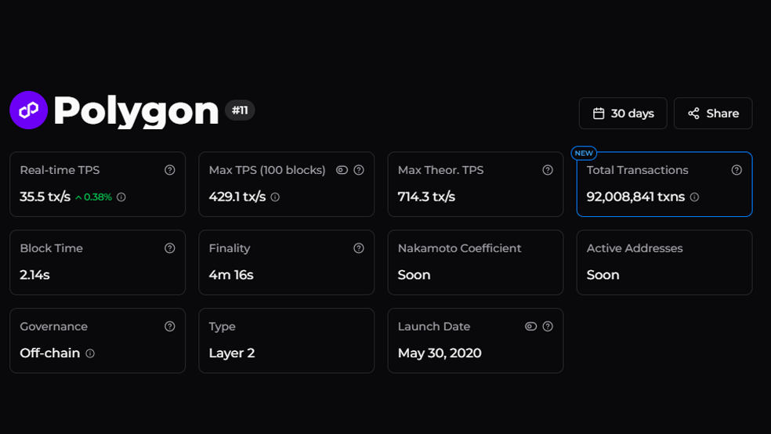Click the Governance label

pos(53,327)
